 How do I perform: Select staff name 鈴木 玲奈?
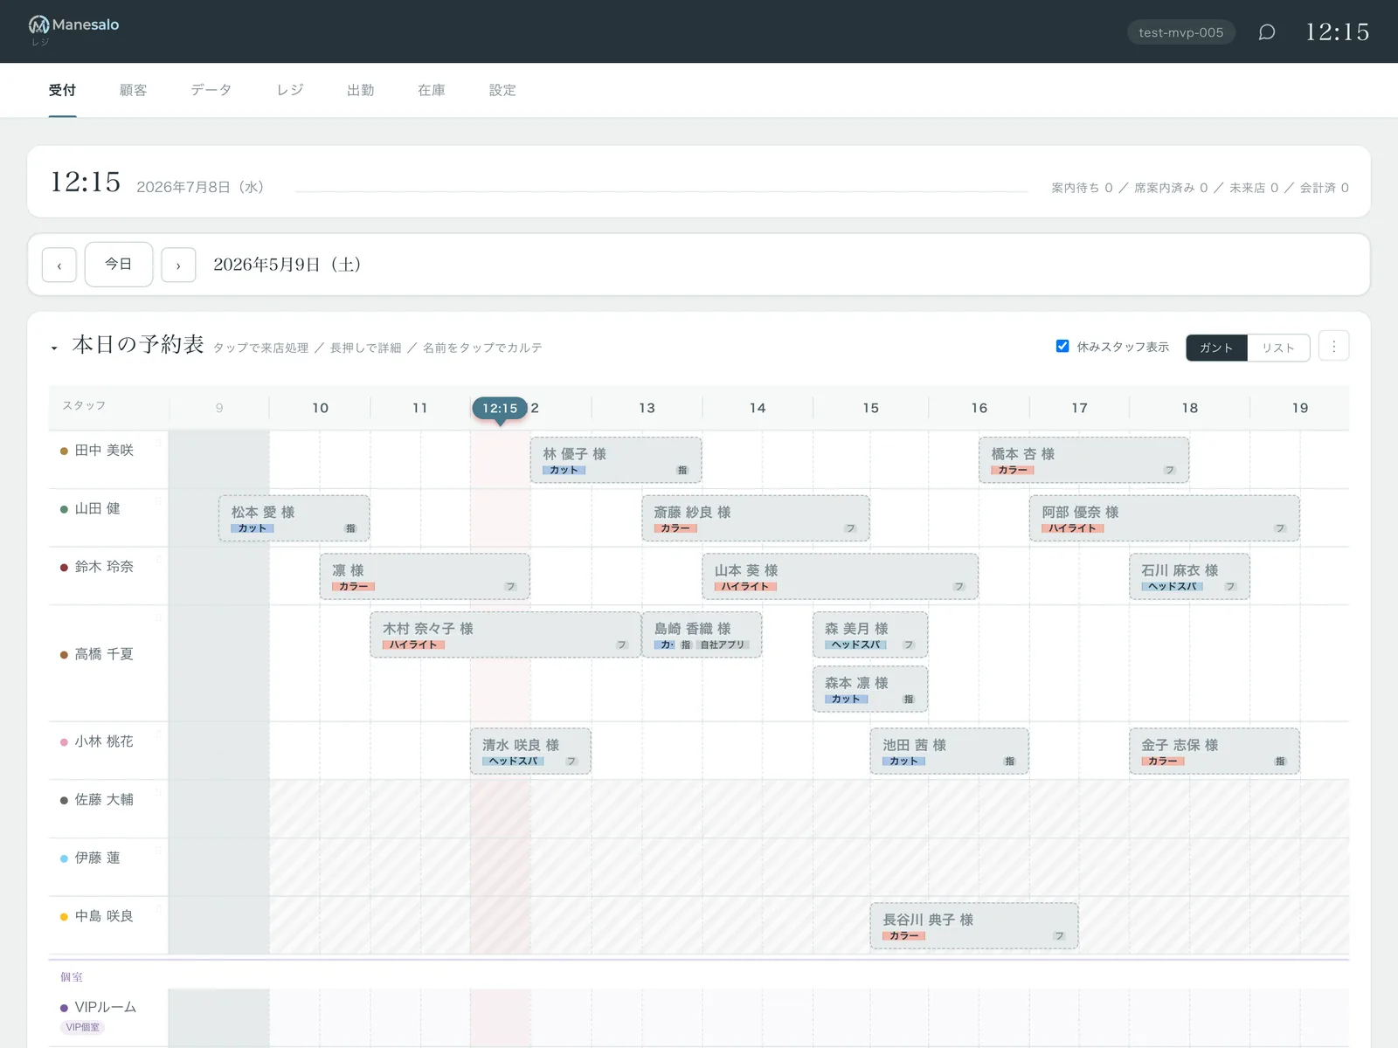pos(104,567)
